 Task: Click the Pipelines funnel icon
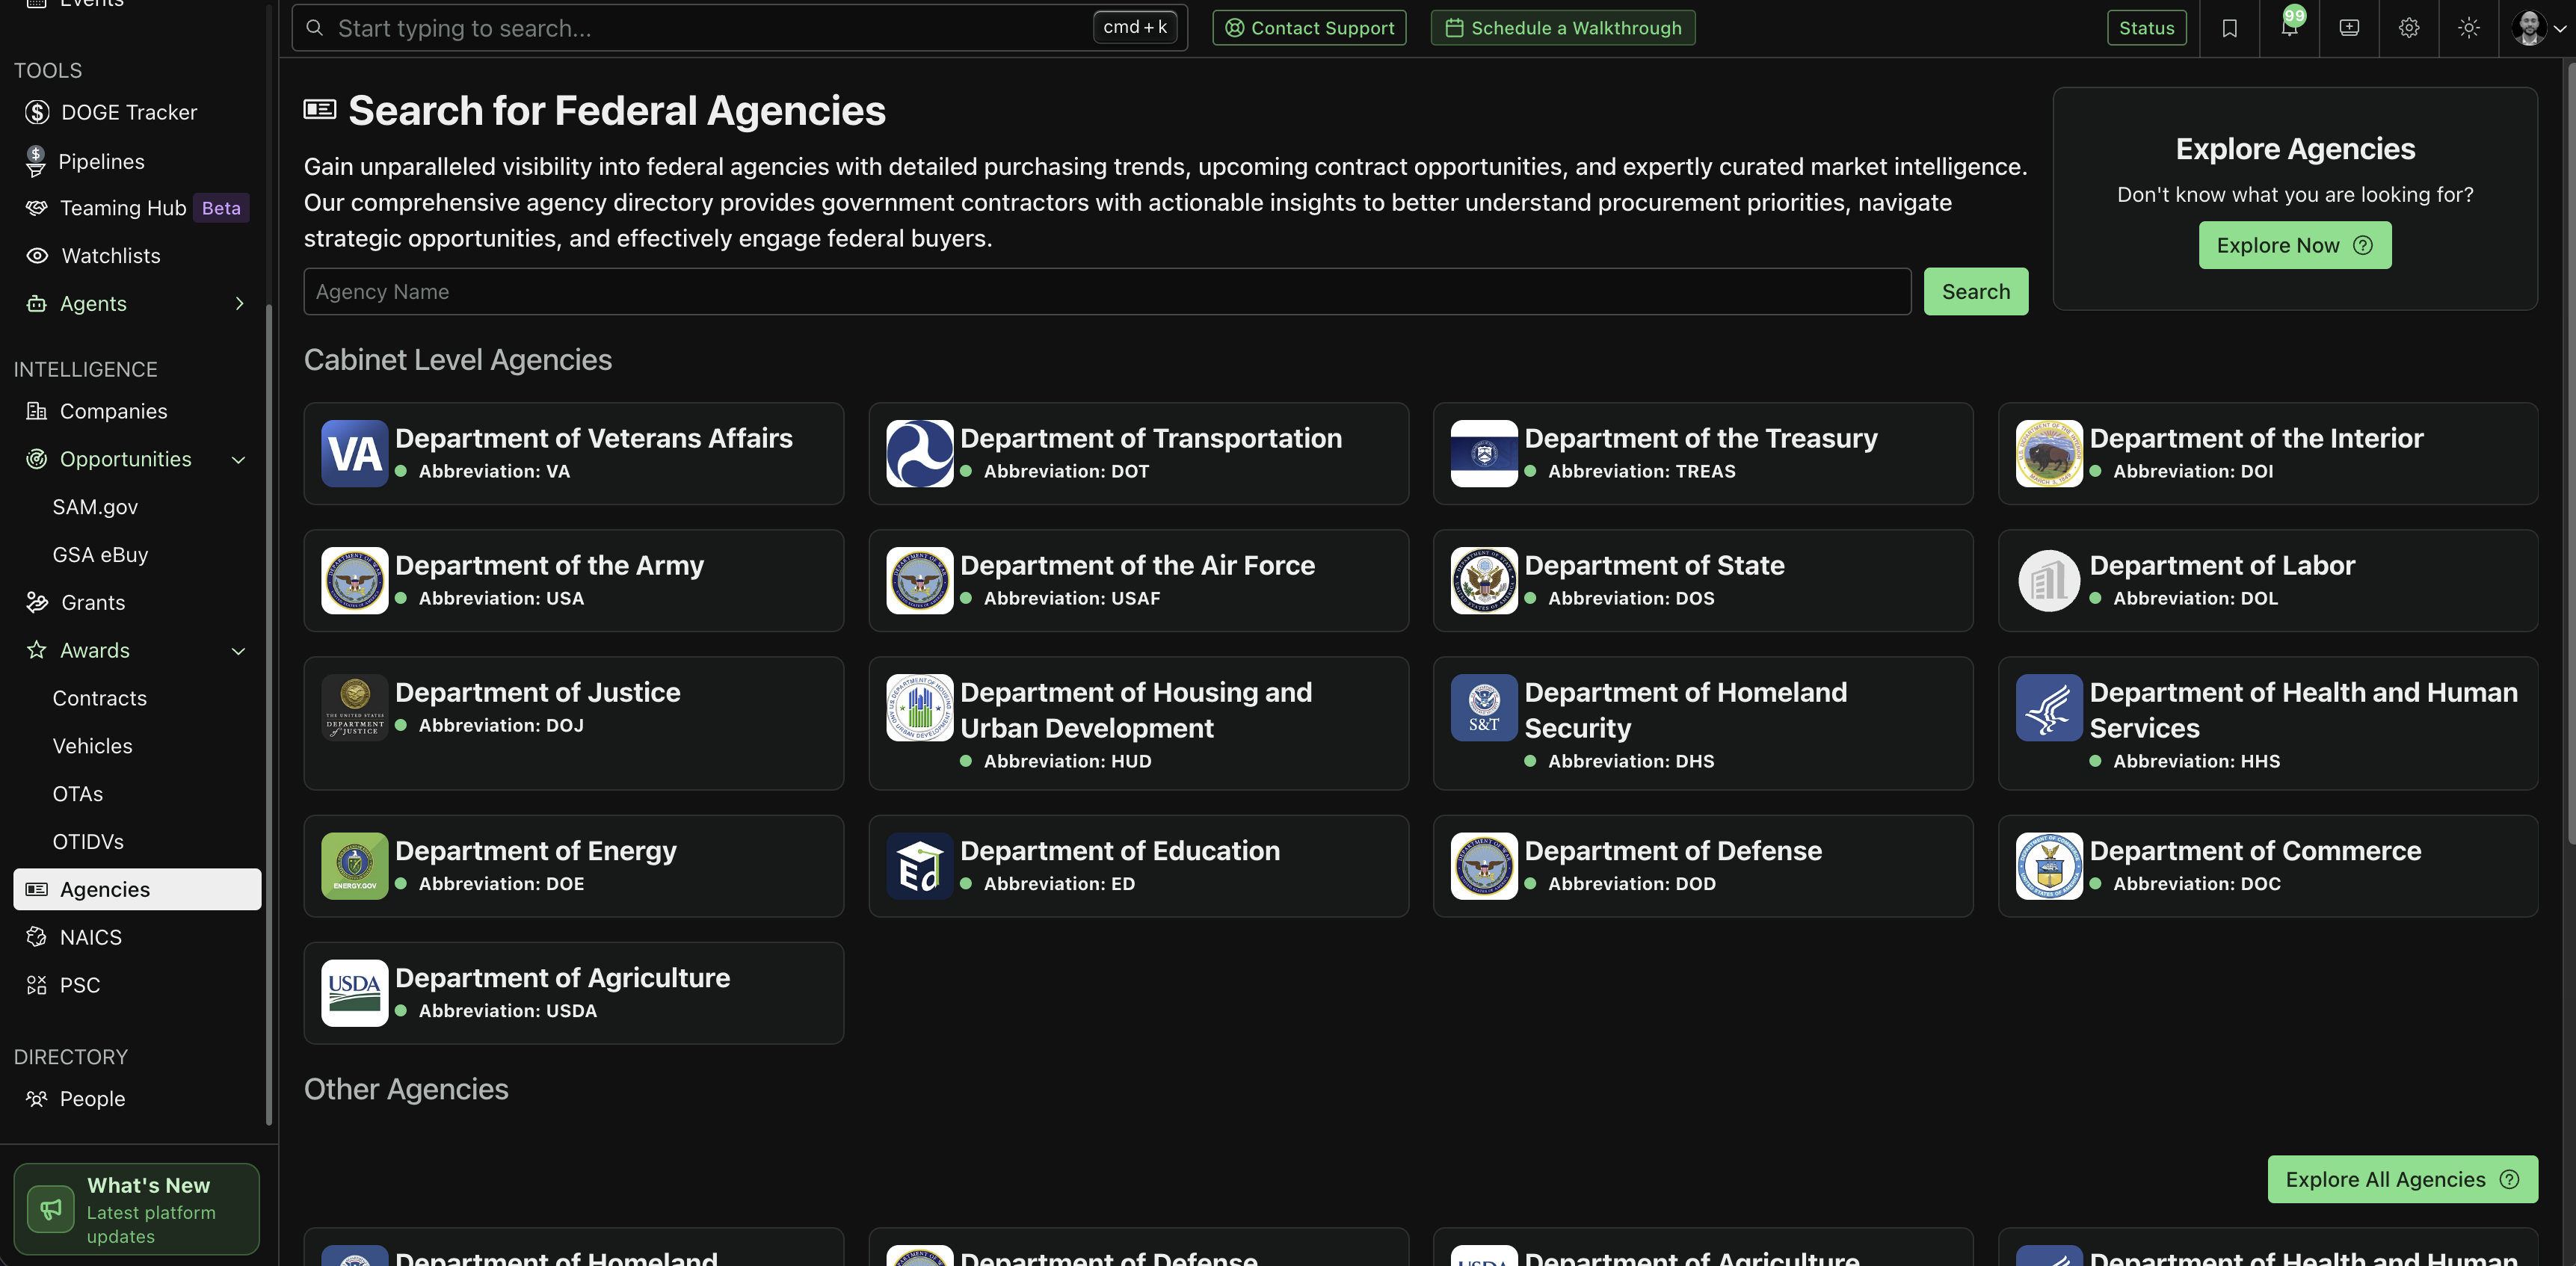point(36,161)
